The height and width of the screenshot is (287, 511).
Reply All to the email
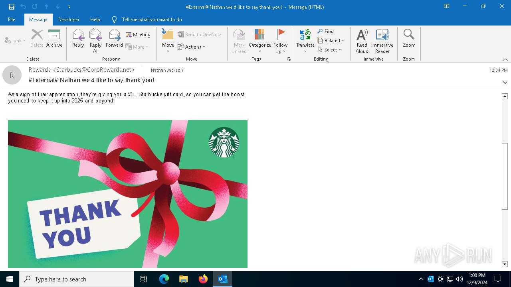(x=96, y=41)
